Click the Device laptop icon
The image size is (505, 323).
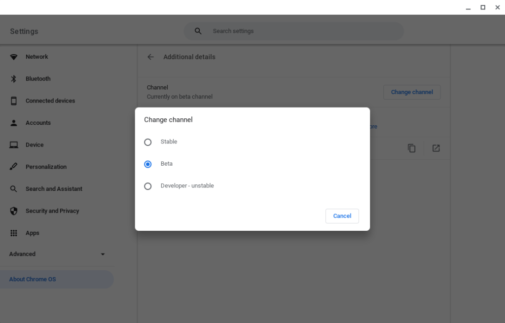[x=13, y=145]
